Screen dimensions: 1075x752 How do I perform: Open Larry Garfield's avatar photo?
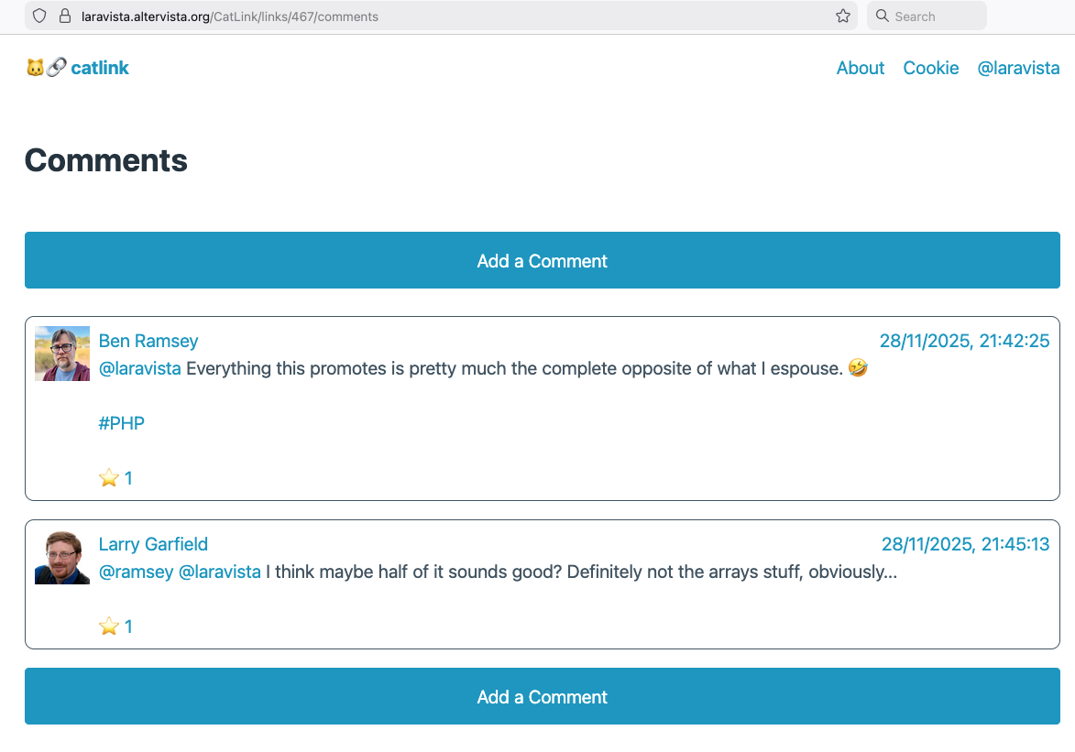coord(62,557)
